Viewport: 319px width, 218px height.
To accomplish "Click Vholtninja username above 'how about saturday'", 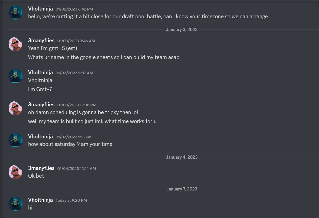I will coord(41,136).
